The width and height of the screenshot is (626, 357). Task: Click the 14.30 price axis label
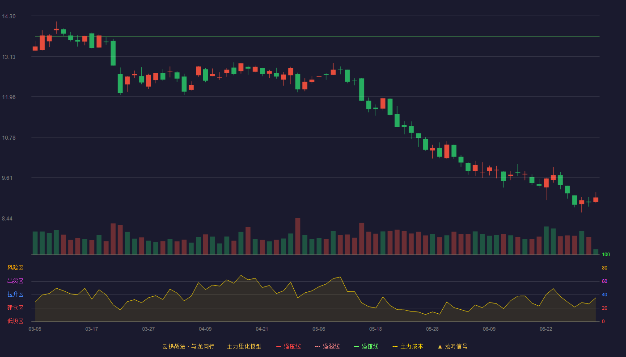pyautogui.click(x=9, y=17)
